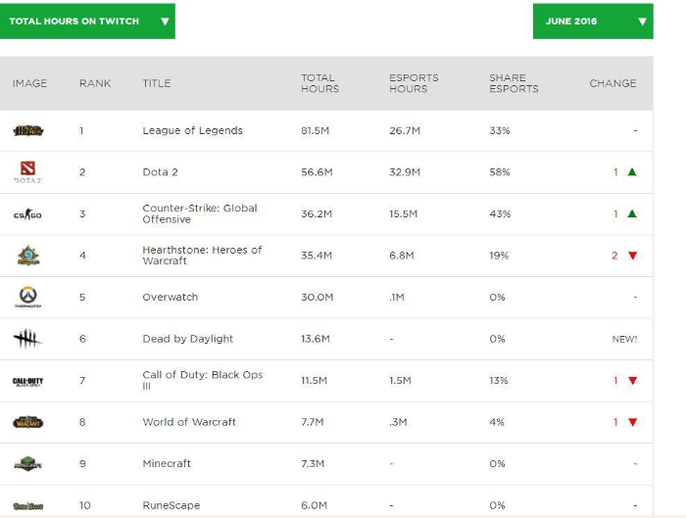Screen dimensions: 686x518
Task: Click the 56.6M total hours value
Action: [x=317, y=172]
